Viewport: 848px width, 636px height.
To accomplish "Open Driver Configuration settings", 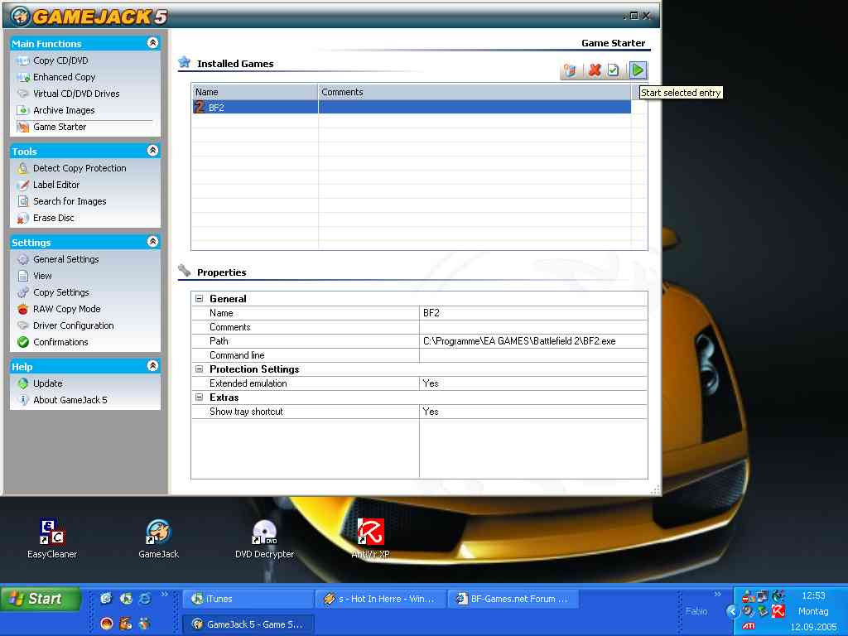I will (74, 325).
